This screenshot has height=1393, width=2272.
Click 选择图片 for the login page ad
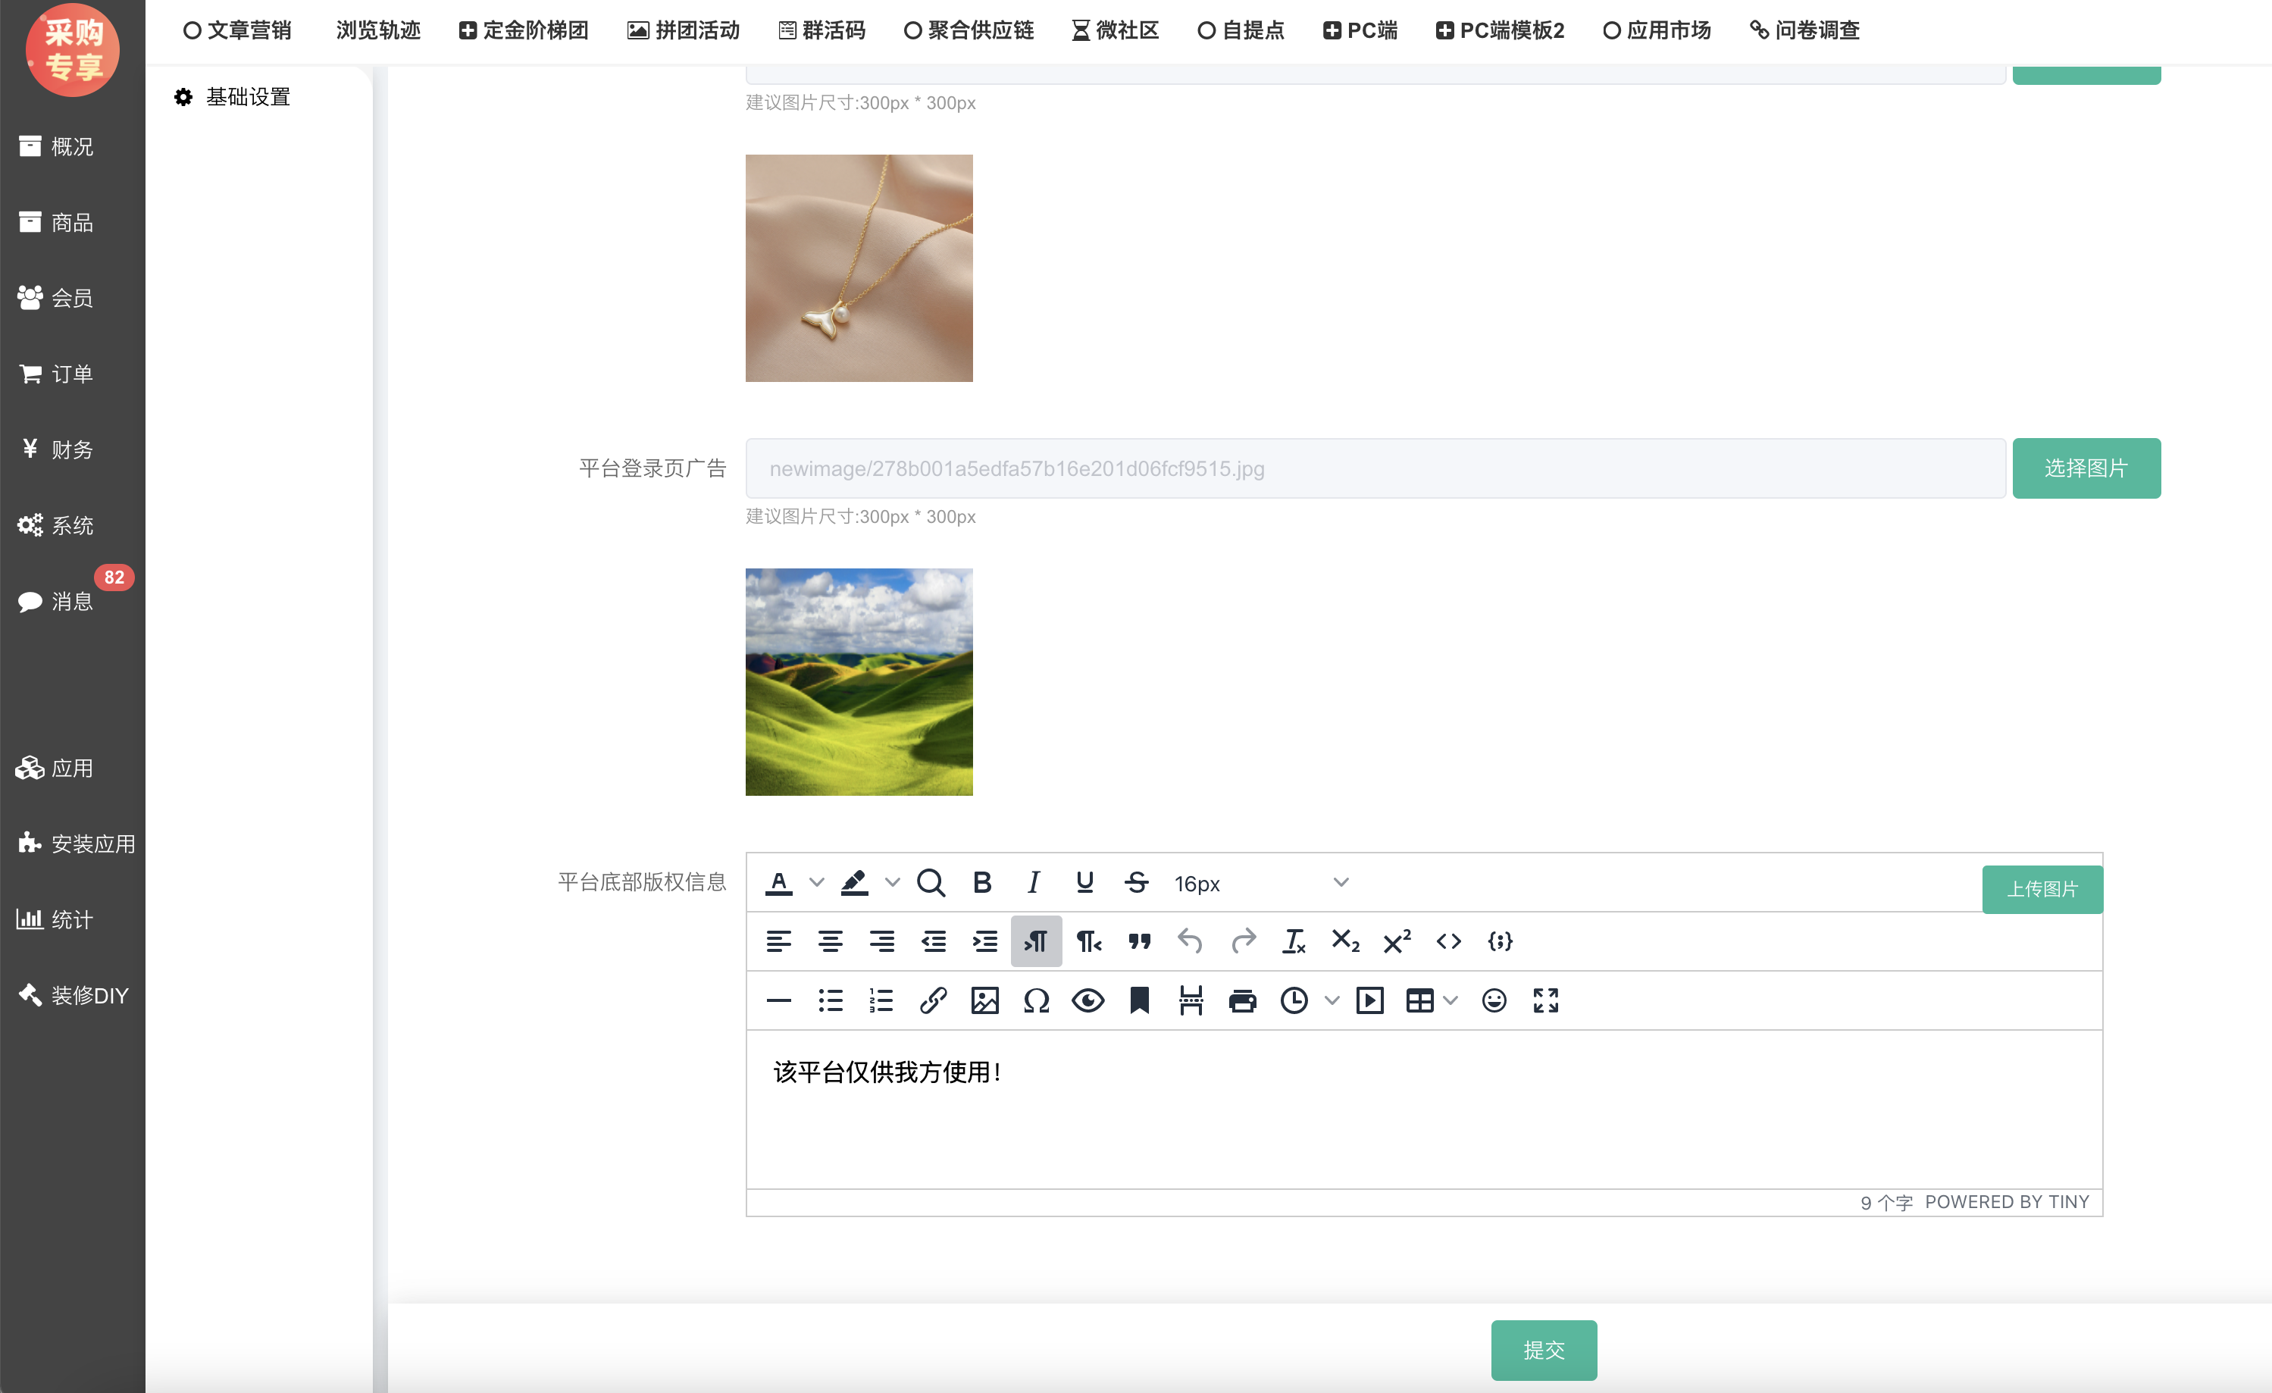point(2086,468)
